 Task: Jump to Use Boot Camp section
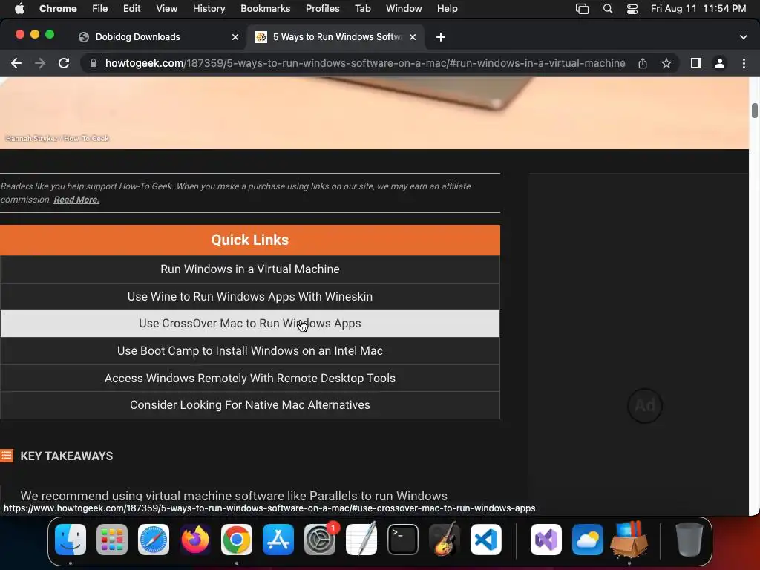click(x=250, y=350)
